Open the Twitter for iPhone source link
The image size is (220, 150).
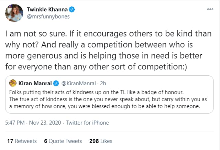[x=87, y=123]
